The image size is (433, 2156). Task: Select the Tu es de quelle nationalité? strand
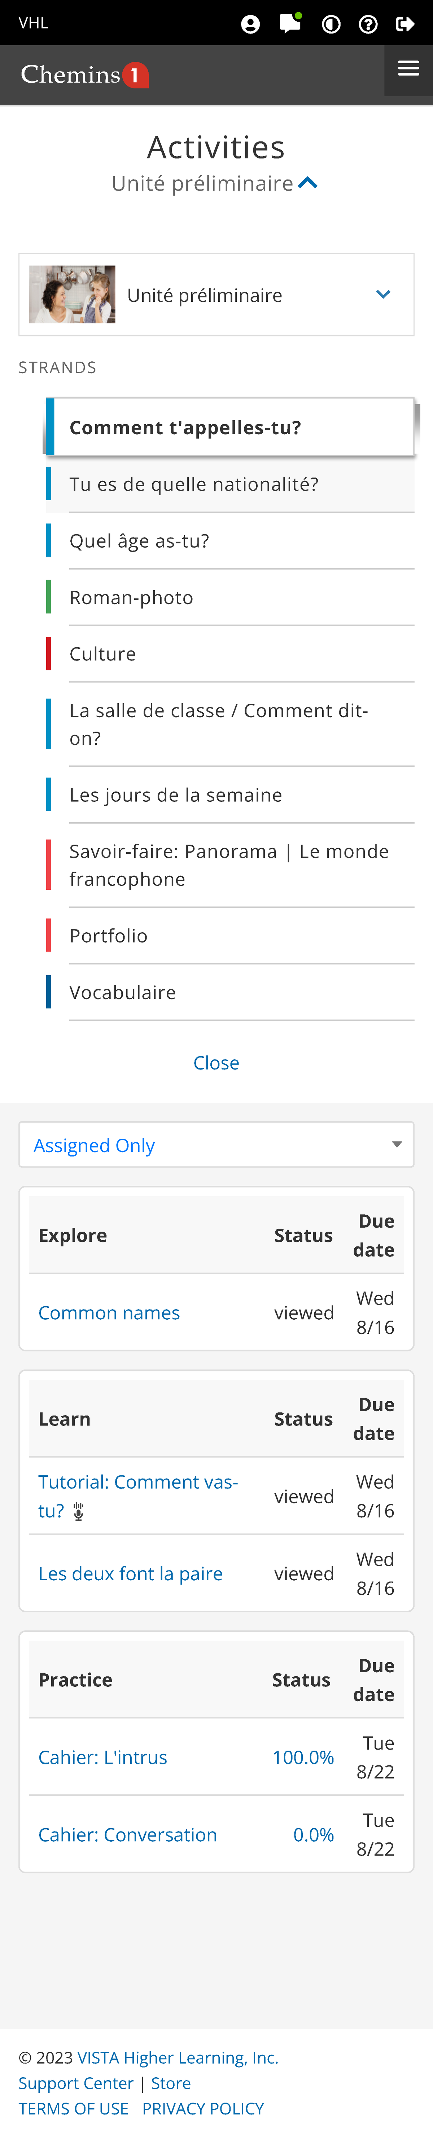[194, 485]
